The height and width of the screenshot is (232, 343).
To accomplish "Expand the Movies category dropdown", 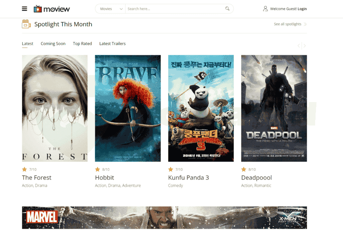I will coord(111,9).
